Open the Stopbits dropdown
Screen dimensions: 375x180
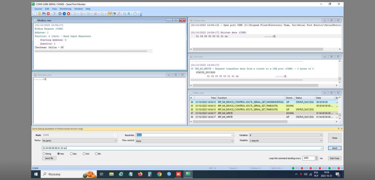click(x=321, y=141)
